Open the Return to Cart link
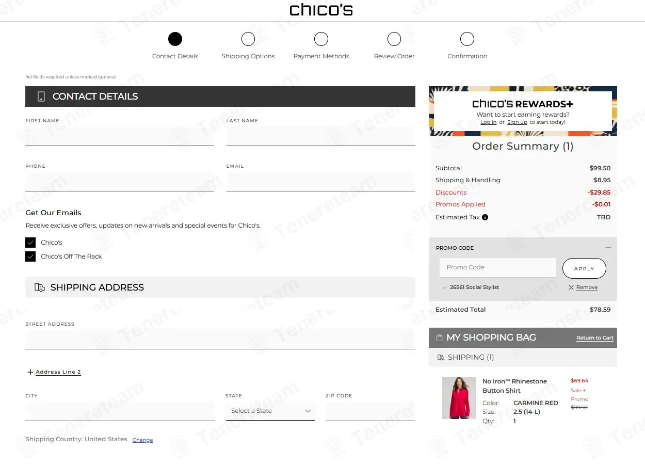The height and width of the screenshot is (466, 645). (x=594, y=338)
